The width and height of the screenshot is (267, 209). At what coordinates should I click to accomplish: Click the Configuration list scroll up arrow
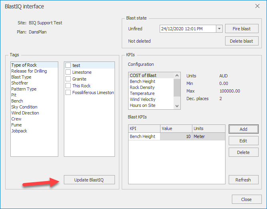177,75
